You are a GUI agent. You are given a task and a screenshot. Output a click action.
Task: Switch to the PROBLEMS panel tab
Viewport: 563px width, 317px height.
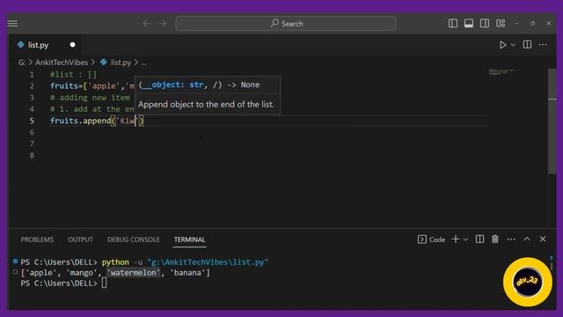point(37,240)
